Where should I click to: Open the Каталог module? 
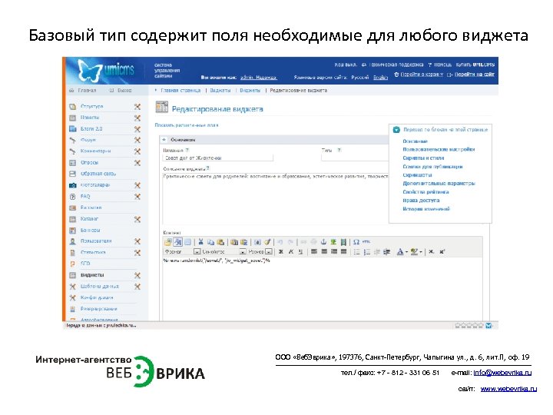89,219
